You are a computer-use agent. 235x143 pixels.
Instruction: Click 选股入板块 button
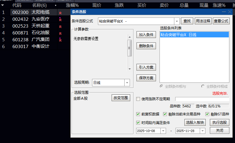coord(195,123)
